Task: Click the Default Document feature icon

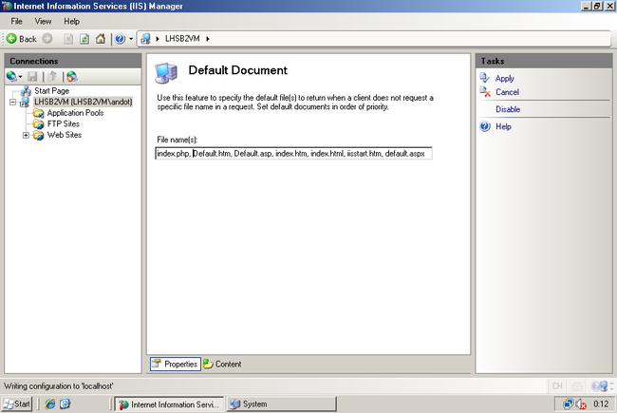Action: (x=166, y=73)
